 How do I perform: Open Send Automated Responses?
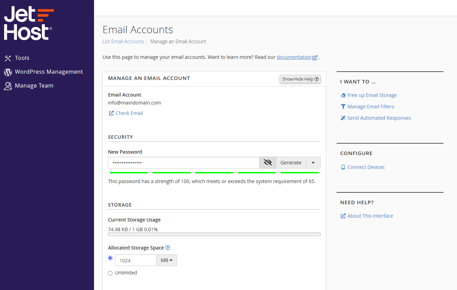point(379,118)
